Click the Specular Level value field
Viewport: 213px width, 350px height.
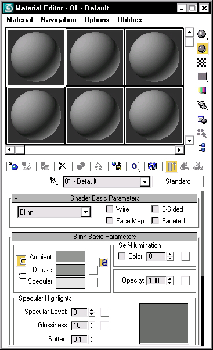(80, 312)
